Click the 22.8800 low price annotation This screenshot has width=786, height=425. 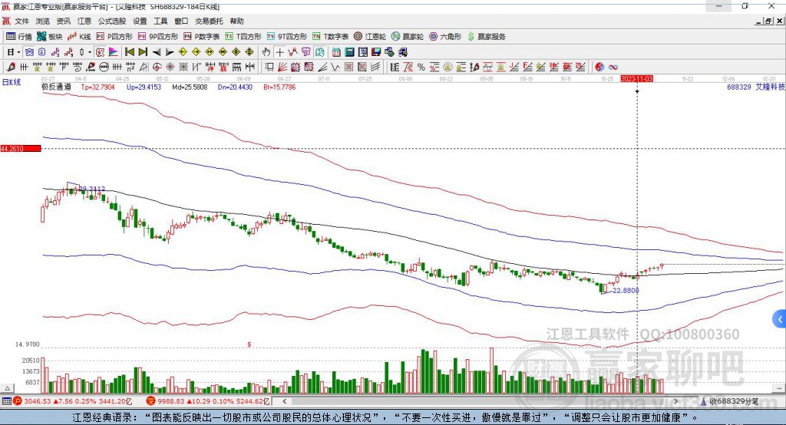[626, 290]
